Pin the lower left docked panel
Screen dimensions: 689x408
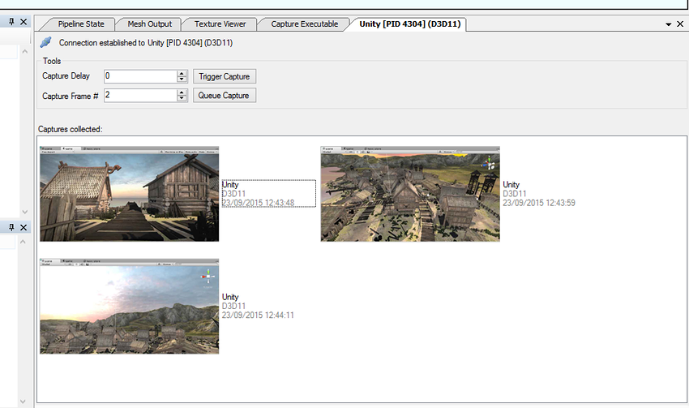[11, 226]
